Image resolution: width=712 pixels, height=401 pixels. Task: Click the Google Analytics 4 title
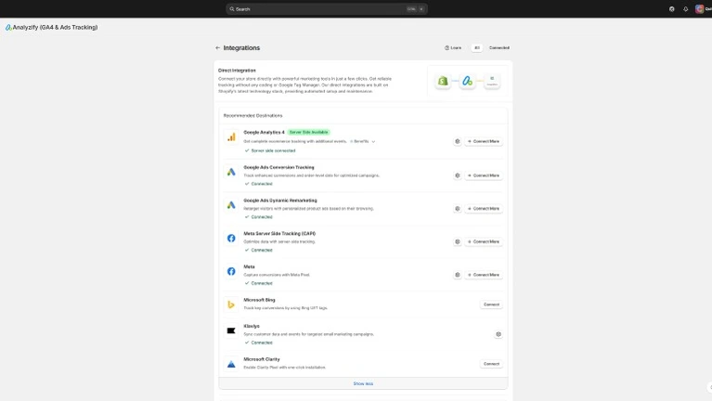coord(264,132)
